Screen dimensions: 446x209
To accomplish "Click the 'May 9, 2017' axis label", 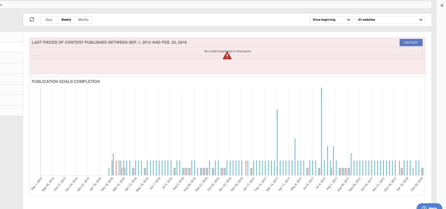I will pos(296,183).
